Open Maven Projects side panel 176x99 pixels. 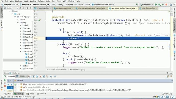tap(175, 41)
